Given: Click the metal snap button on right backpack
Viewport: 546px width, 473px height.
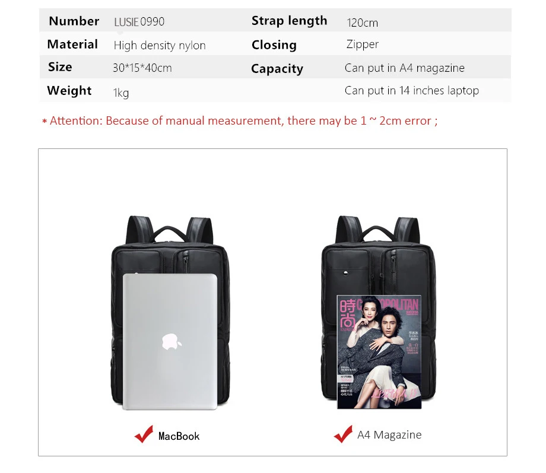Looking at the screenshot, I should coord(345,273).
